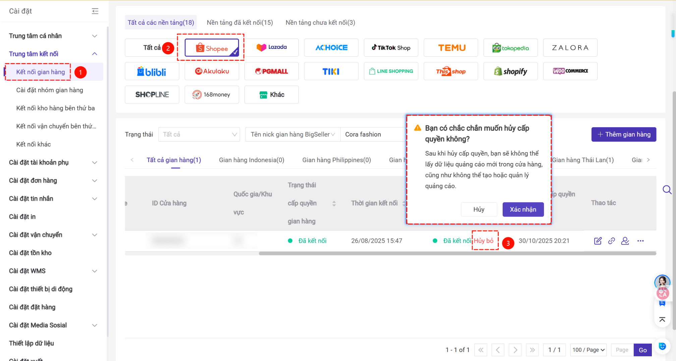Select the TikTok Shop platform filter
Screen dimensions: 676x361
pyautogui.click(x=391, y=48)
